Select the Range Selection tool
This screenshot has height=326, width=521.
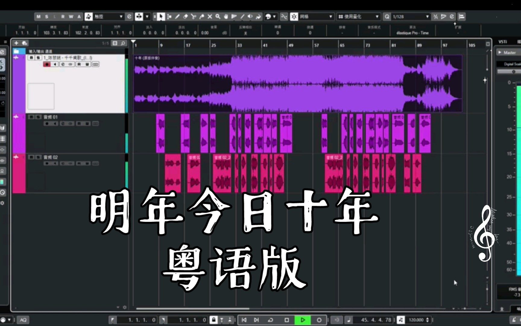pyautogui.click(x=169, y=17)
